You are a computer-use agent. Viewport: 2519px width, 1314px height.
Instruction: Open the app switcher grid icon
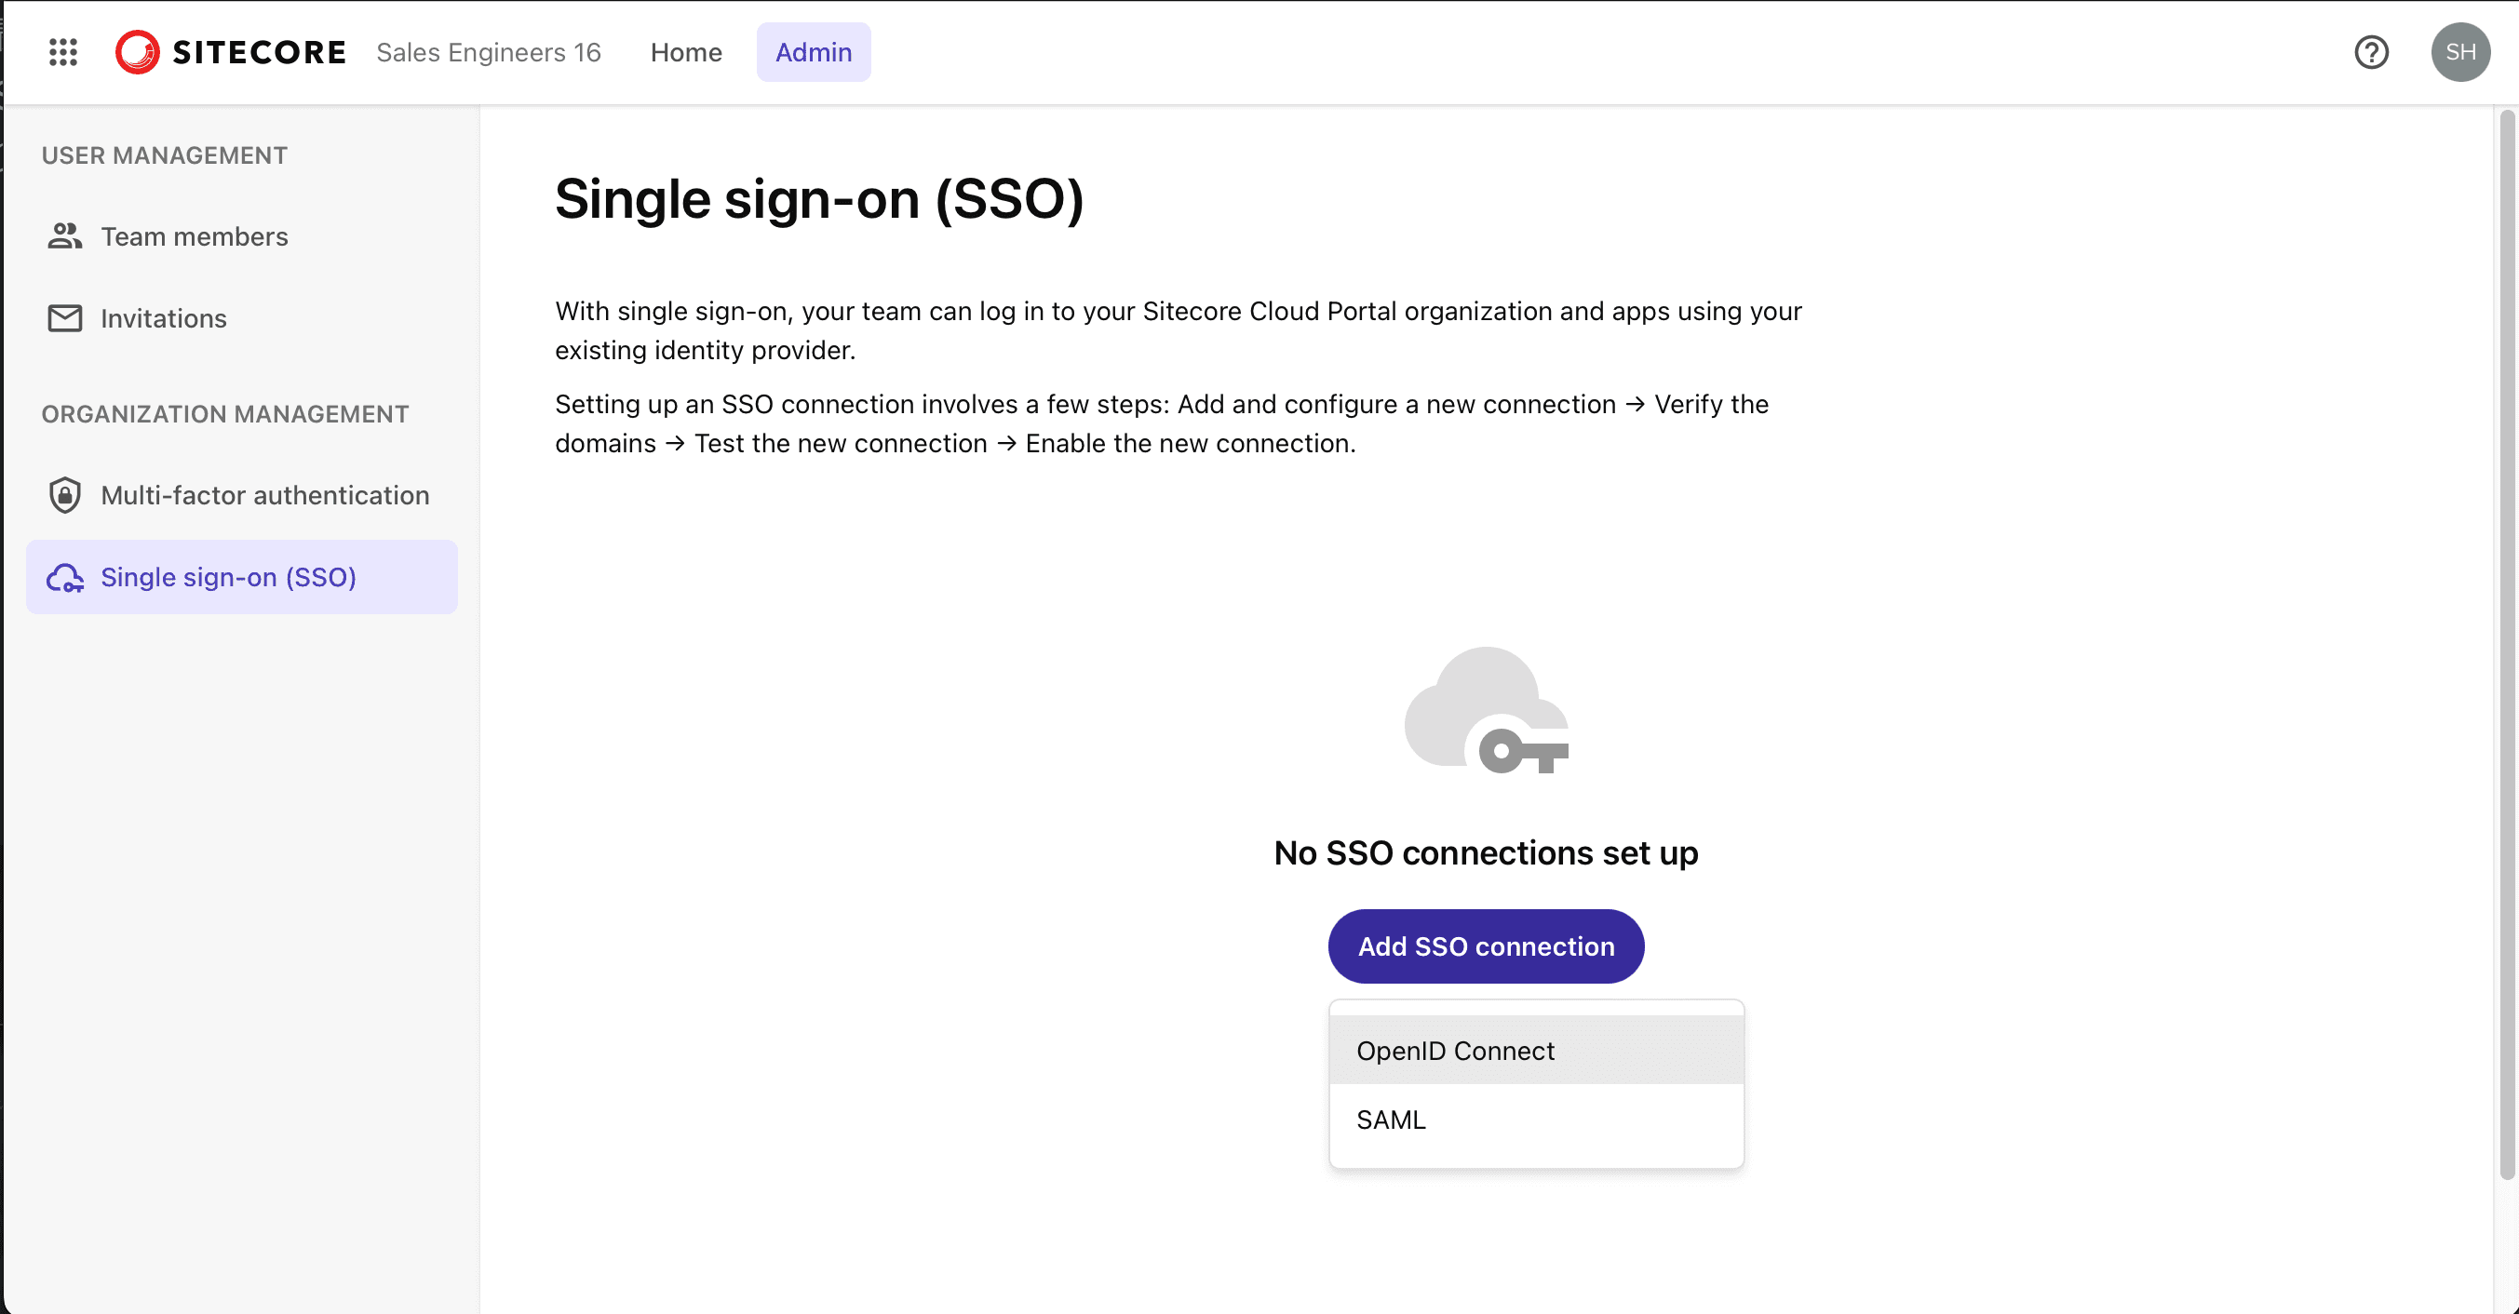click(x=62, y=52)
